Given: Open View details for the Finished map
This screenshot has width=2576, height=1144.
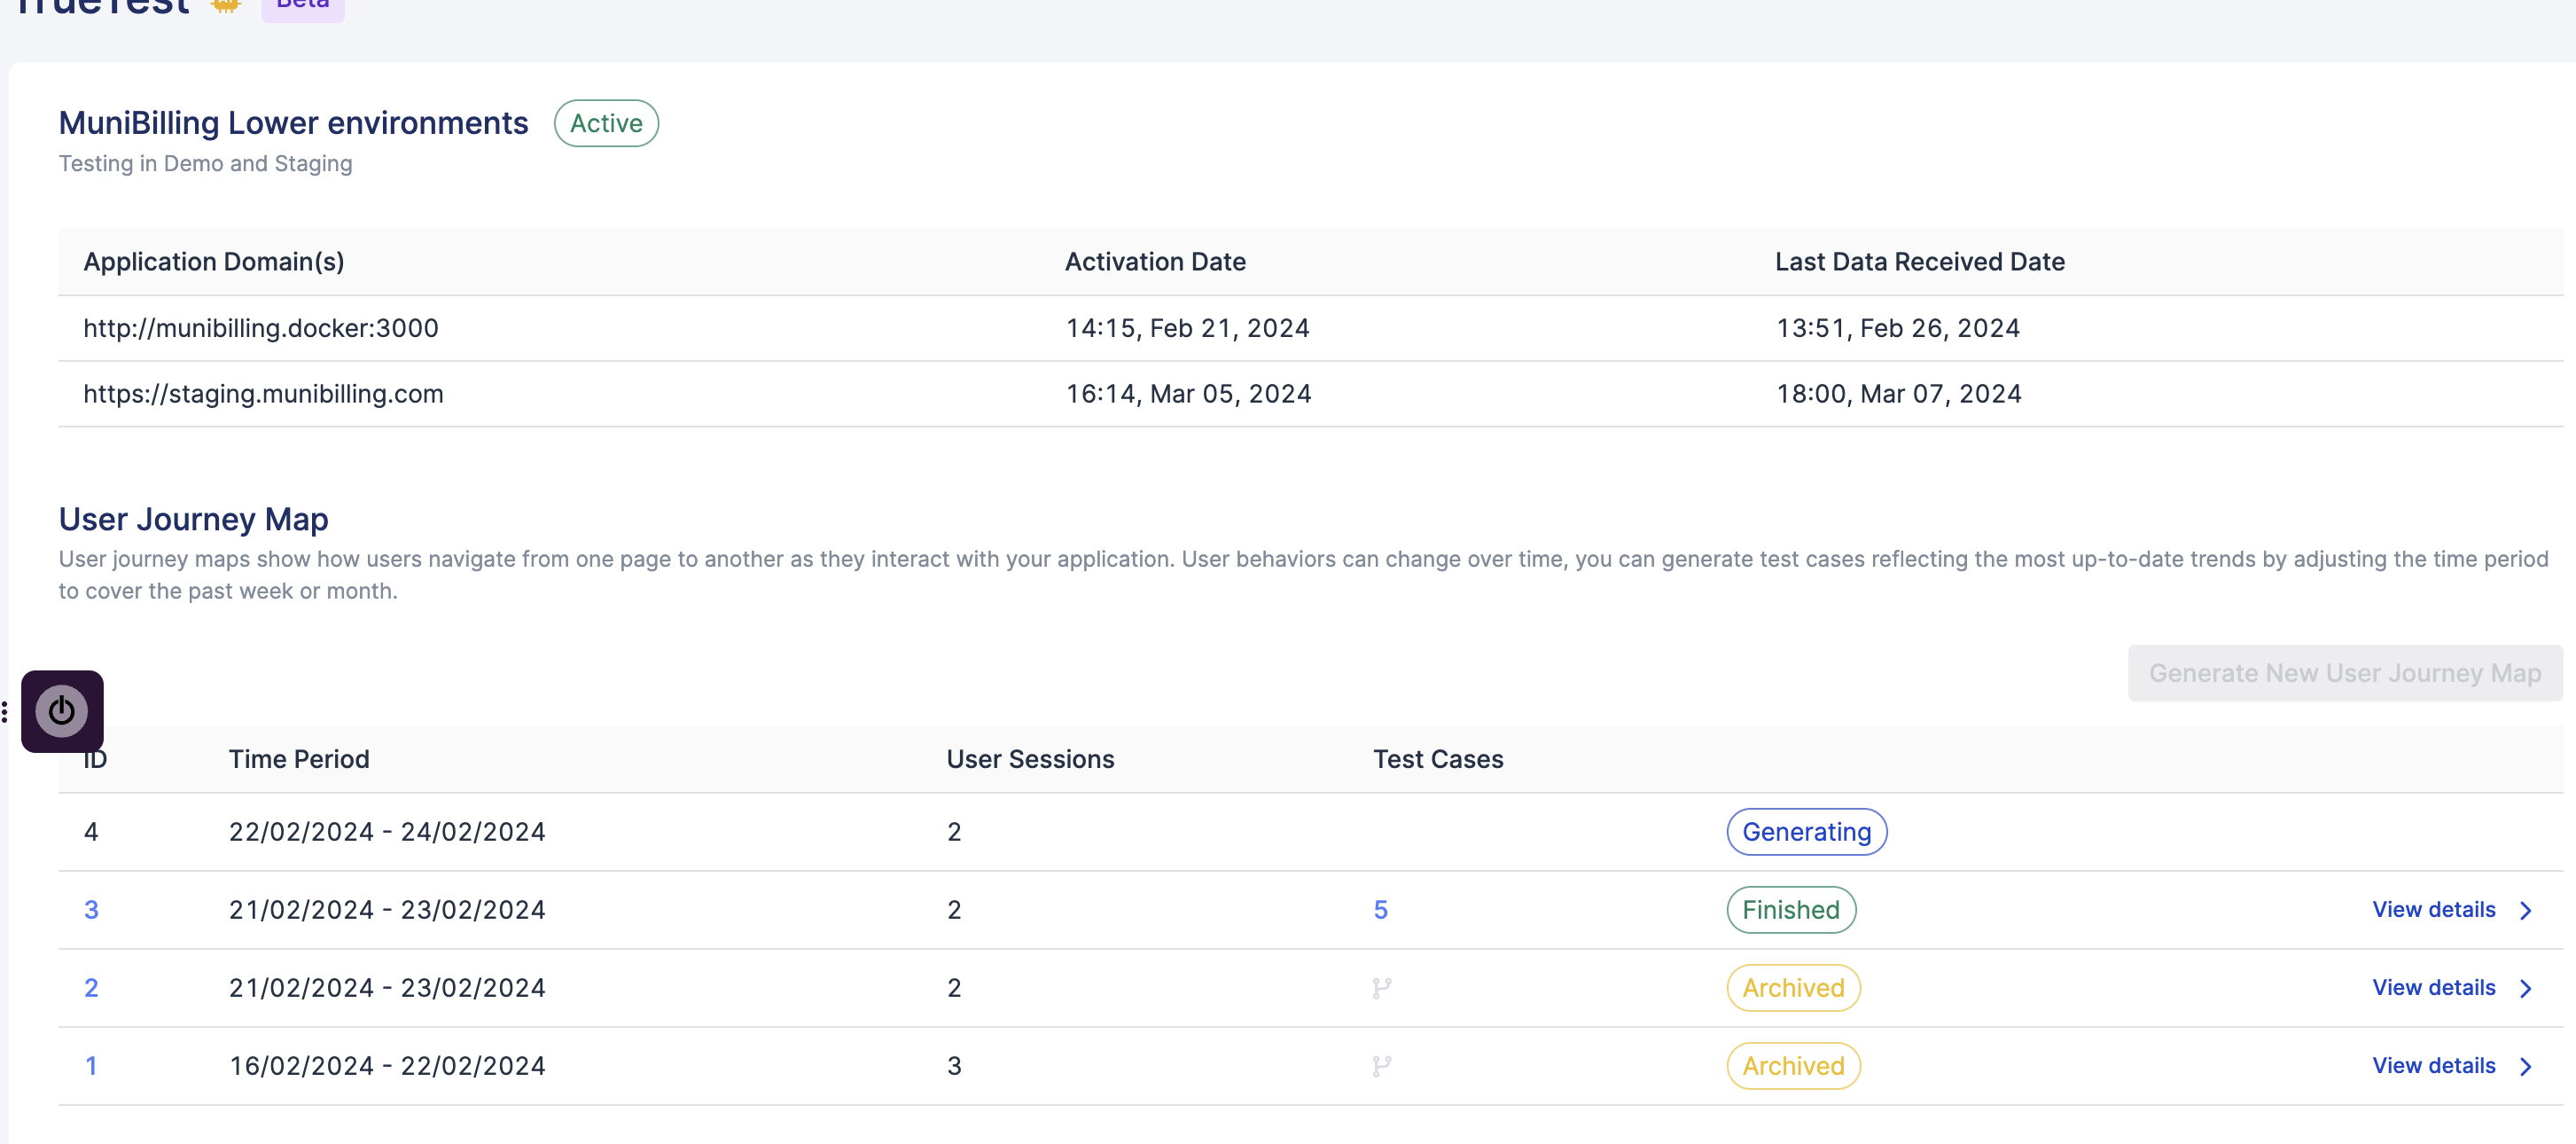Looking at the screenshot, I should [2433, 910].
